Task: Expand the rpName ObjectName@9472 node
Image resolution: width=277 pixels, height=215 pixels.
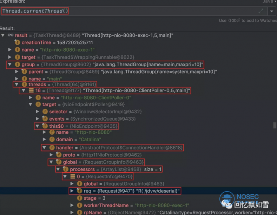Action: [x=72, y=212]
